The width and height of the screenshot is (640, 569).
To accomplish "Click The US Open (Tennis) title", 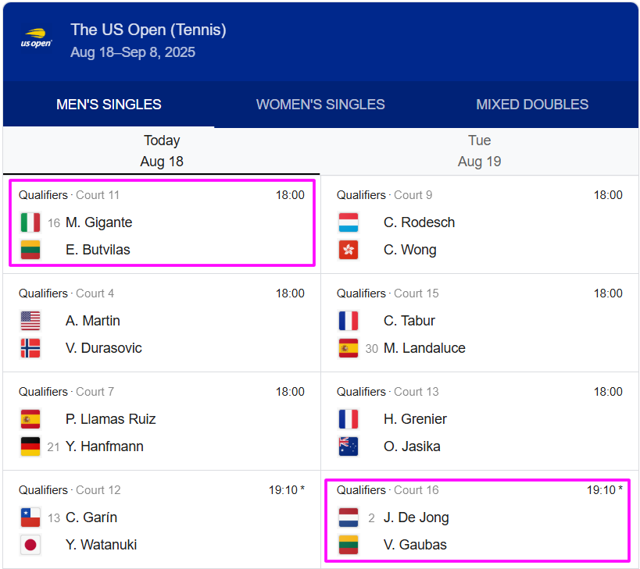I will 148,30.
